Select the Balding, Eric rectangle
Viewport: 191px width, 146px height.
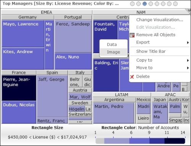pyautogui.click(x=106, y=75)
